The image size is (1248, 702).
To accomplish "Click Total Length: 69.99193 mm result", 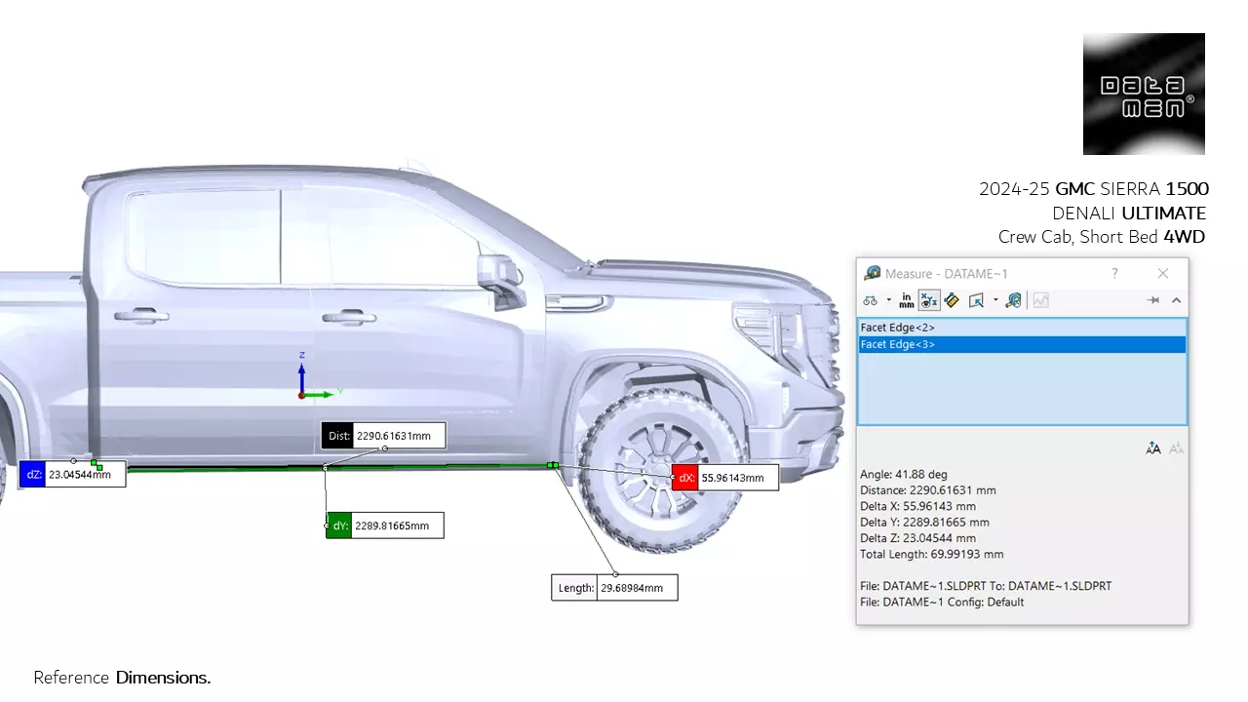I will point(931,554).
